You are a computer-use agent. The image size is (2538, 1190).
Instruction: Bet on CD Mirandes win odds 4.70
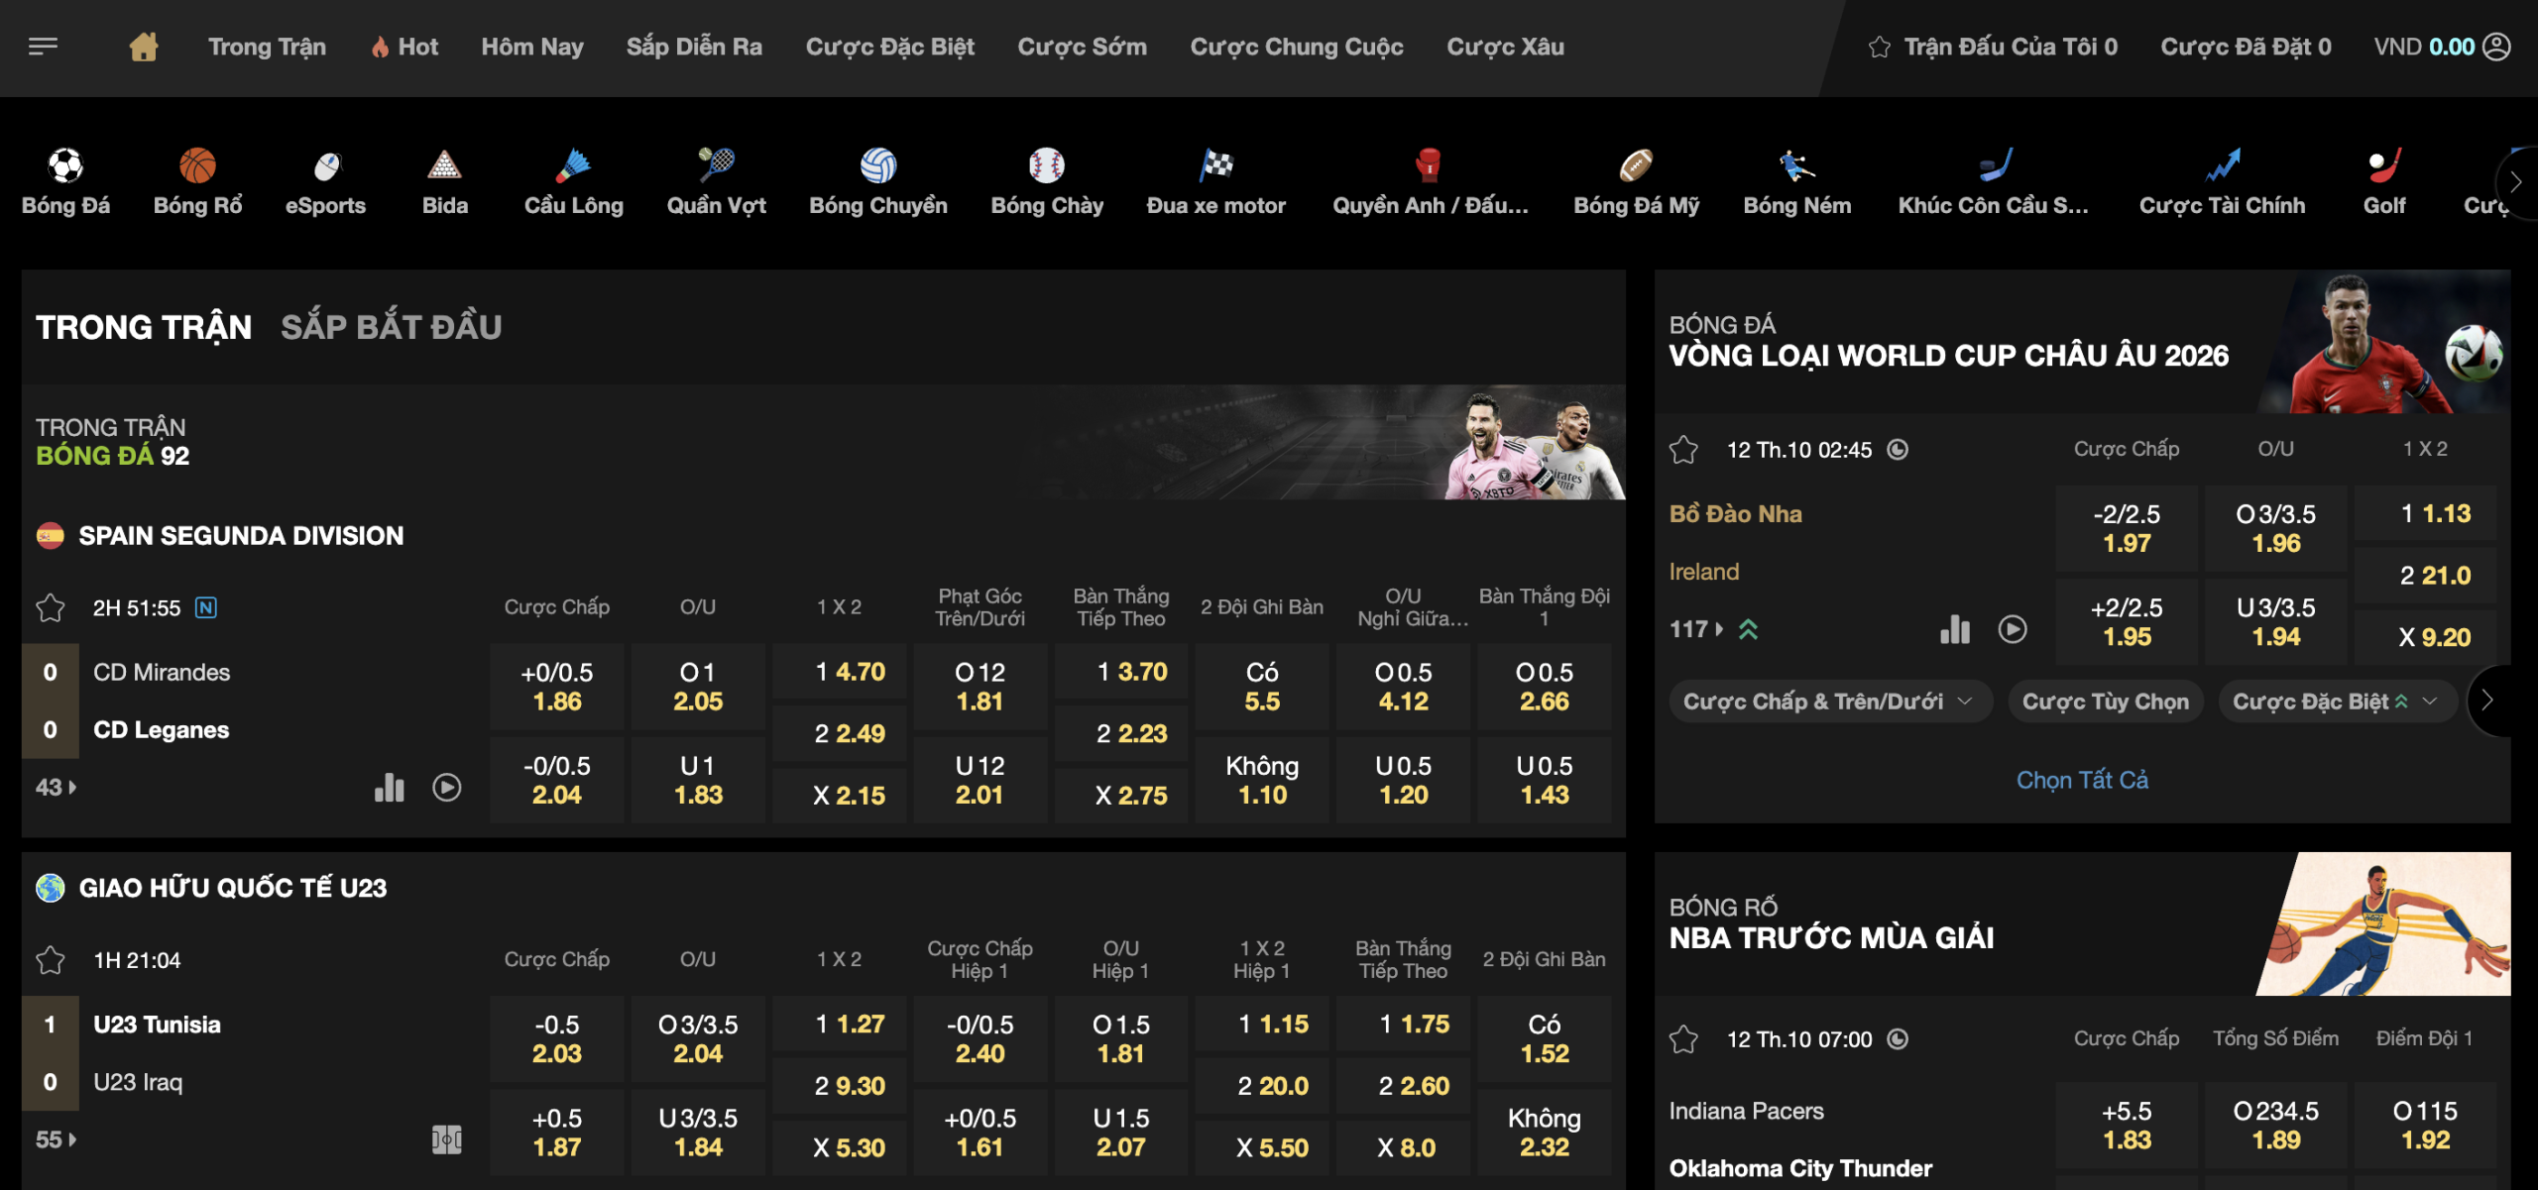pyautogui.click(x=840, y=673)
